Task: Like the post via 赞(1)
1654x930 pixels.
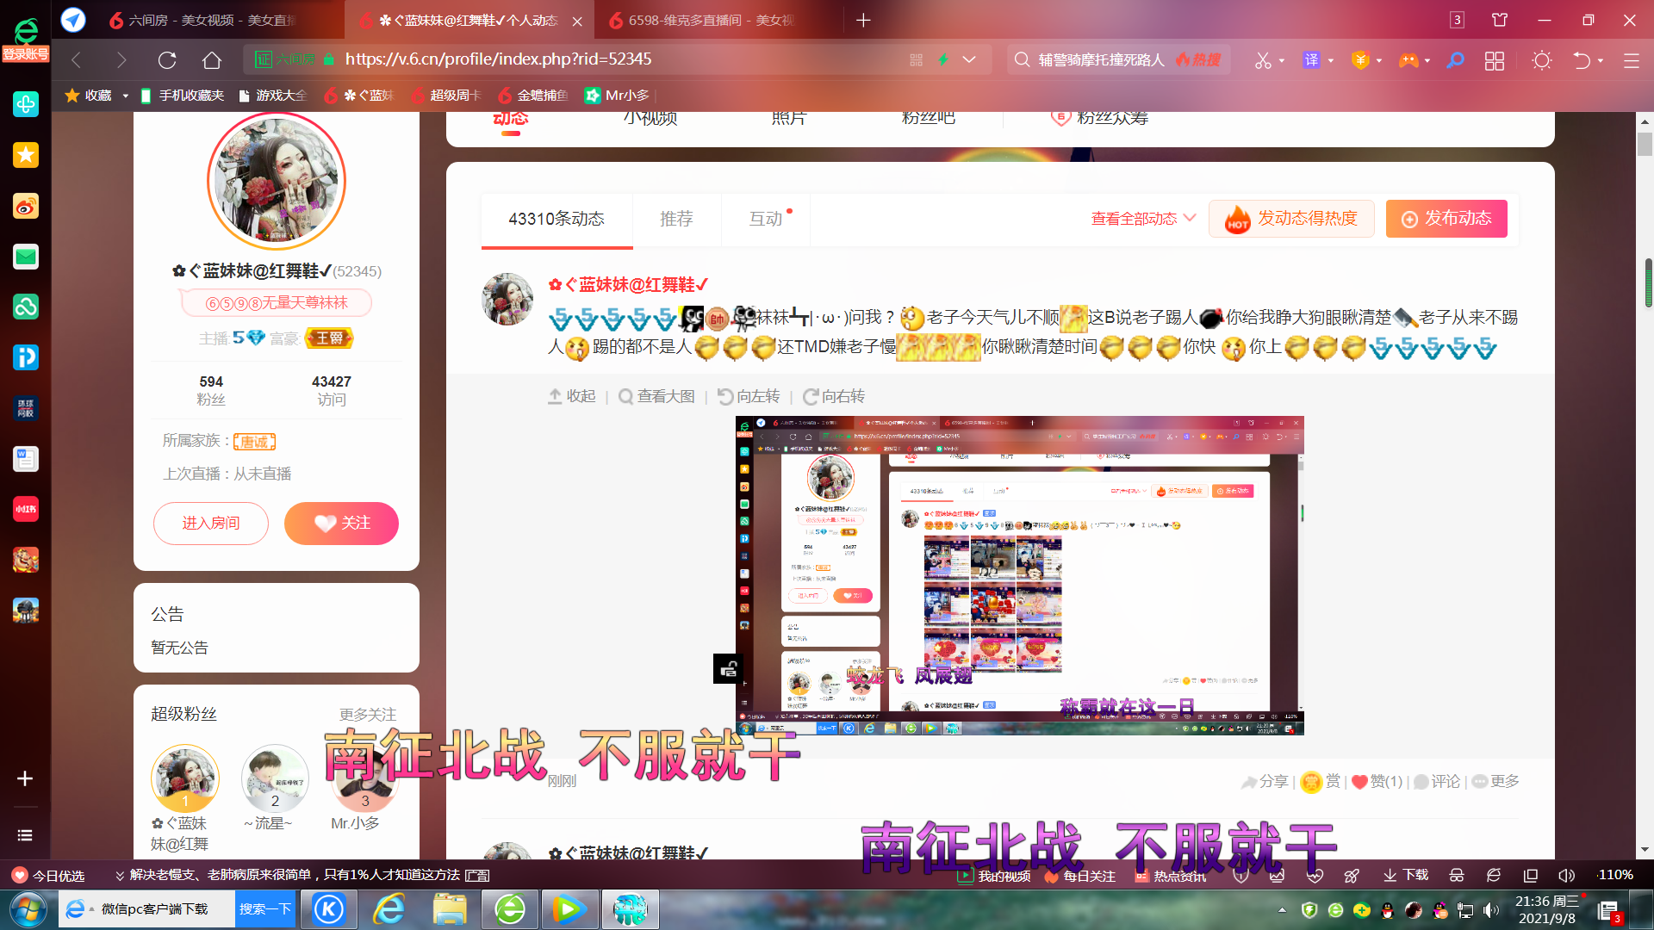Action: click(1377, 781)
